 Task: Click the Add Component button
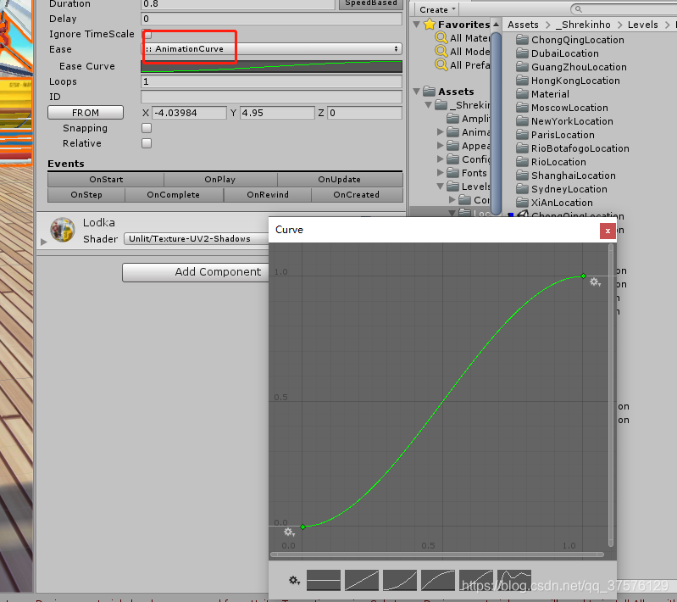tap(196, 272)
